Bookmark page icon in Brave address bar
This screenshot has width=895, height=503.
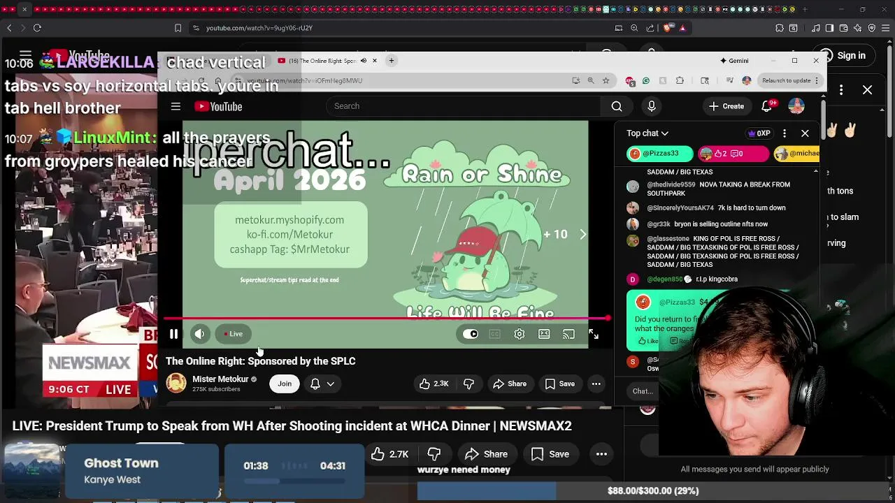pos(178,28)
